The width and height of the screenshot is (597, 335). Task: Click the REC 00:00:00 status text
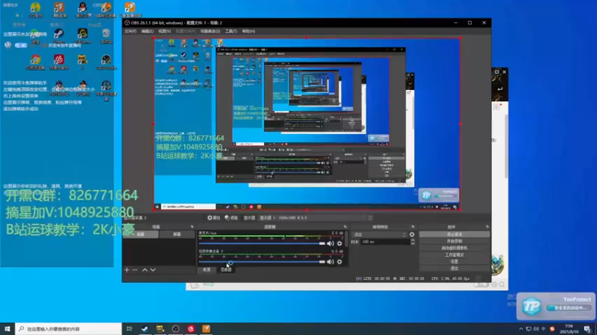[412, 278]
